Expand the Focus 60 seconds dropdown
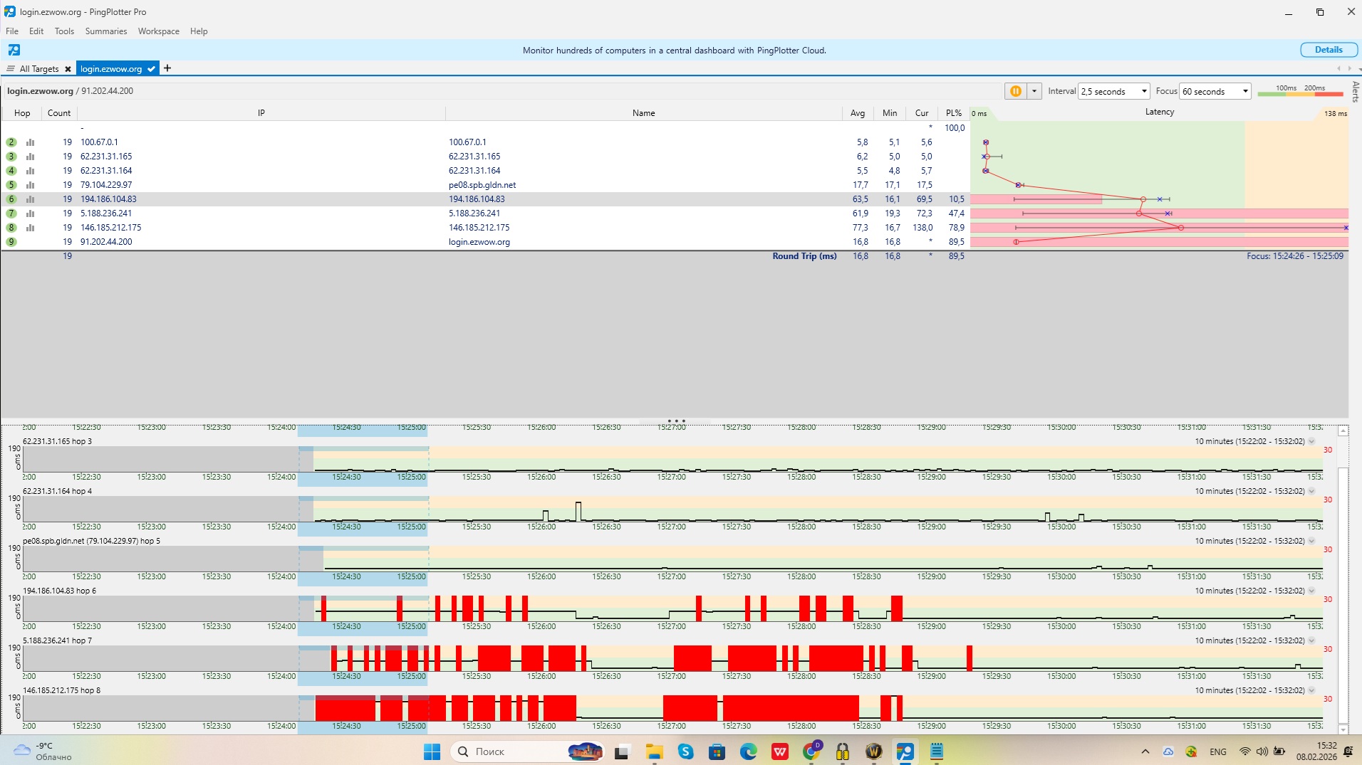 pos(1215,91)
